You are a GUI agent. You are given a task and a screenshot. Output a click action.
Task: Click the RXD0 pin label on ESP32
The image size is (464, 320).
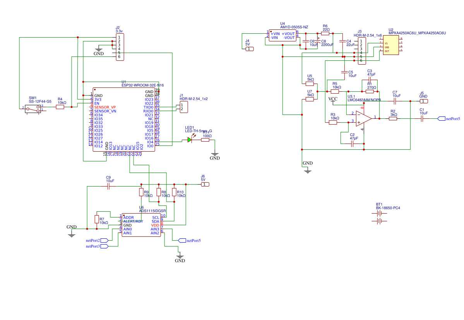(148, 111)
